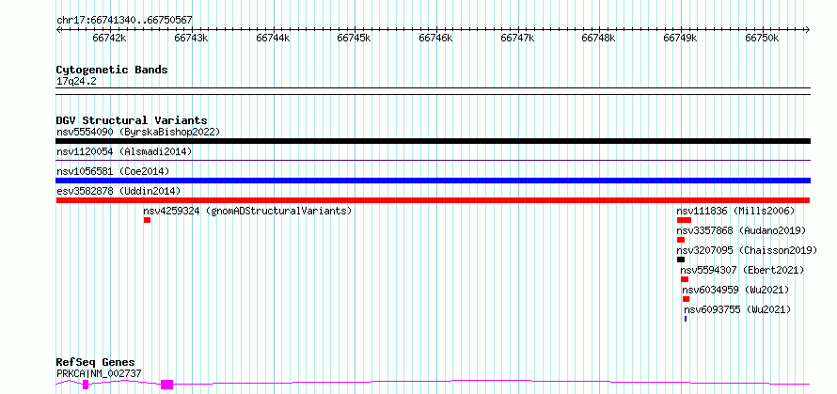Select the nsv6034959 Wu2021 red block

coord(686,299)
